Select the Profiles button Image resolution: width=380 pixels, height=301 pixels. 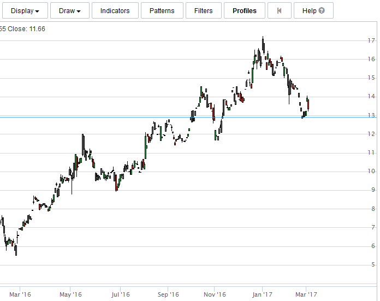244,11
